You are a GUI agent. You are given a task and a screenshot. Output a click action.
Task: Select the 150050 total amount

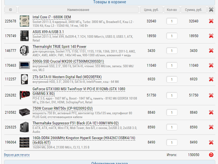(193, 155)
